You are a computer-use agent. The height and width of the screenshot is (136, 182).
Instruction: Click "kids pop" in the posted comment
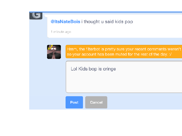click(124, 22)
